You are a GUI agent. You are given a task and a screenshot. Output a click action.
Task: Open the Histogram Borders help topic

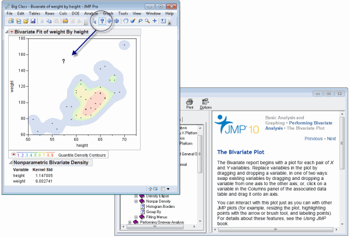point(160,207)
